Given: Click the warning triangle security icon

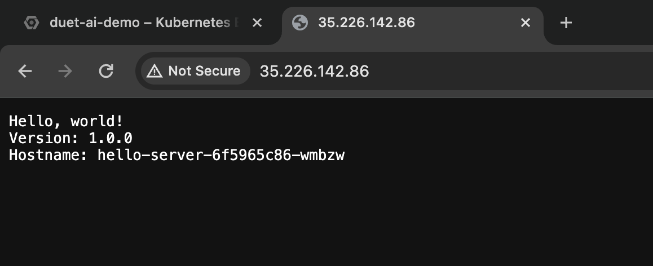Looking at the screenshot, I should coord(155,71).
